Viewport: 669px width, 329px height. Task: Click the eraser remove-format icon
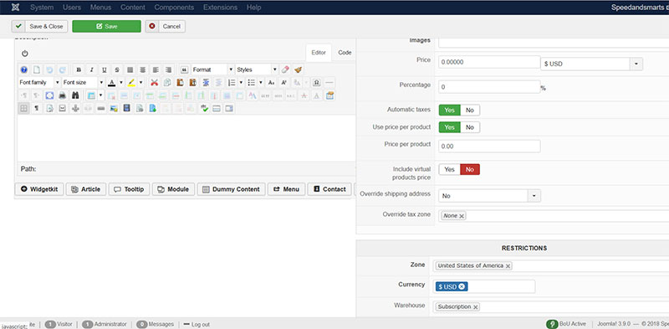285,69
